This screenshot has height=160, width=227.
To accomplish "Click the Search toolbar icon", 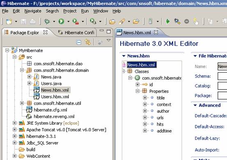I will (93, 21).
